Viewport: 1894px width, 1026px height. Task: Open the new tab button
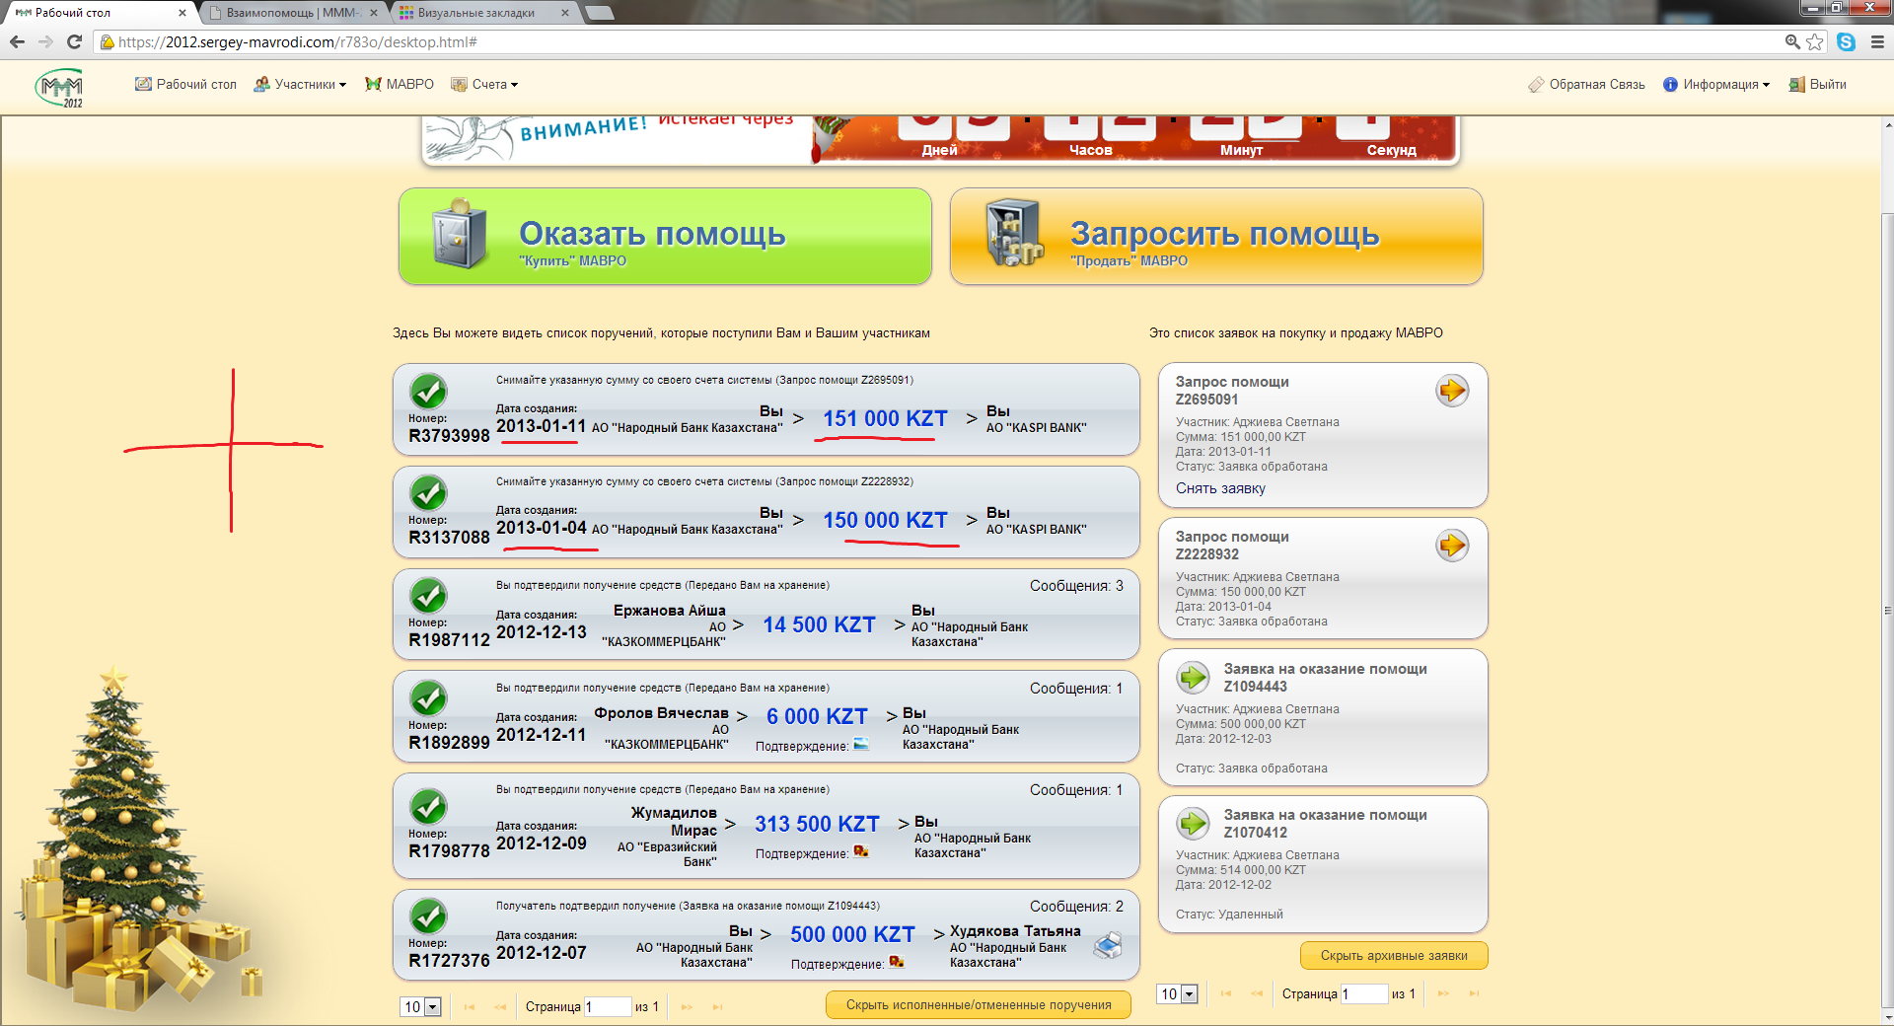point(599,13)
